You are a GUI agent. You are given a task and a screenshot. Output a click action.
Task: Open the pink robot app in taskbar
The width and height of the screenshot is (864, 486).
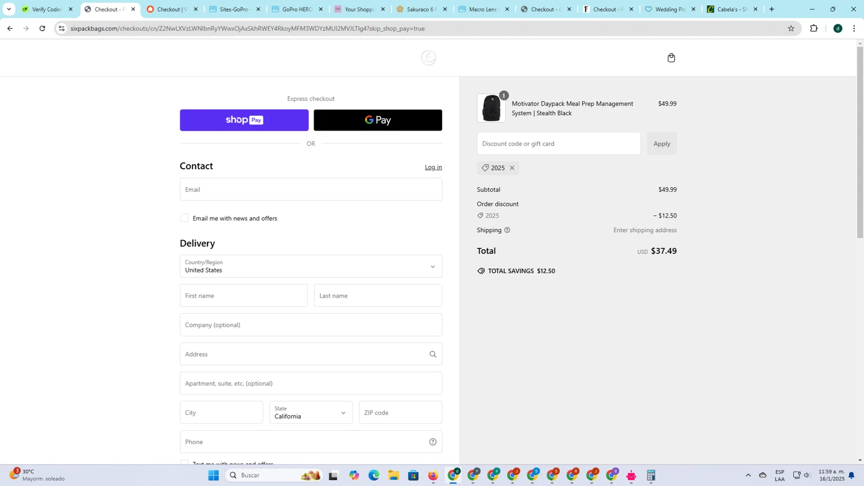pyautogui.click(x=631, y=475)
